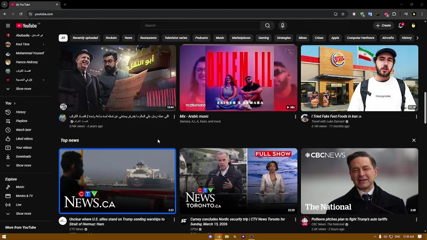Open Movies & TV under Explore
Viewport: 427px width, 240px height.
[24, 196]
